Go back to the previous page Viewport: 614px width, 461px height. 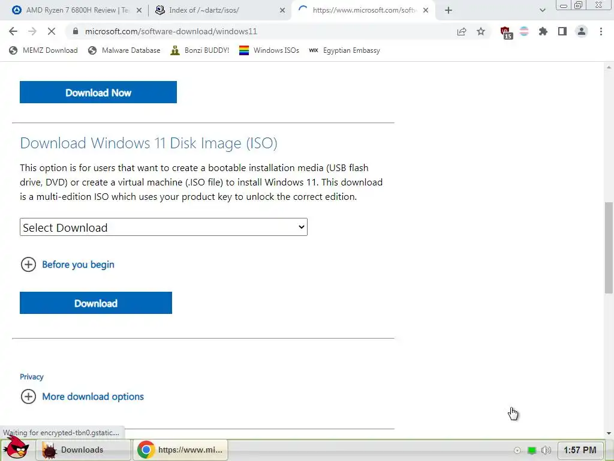pyautogui.click(x=13, y=31)
